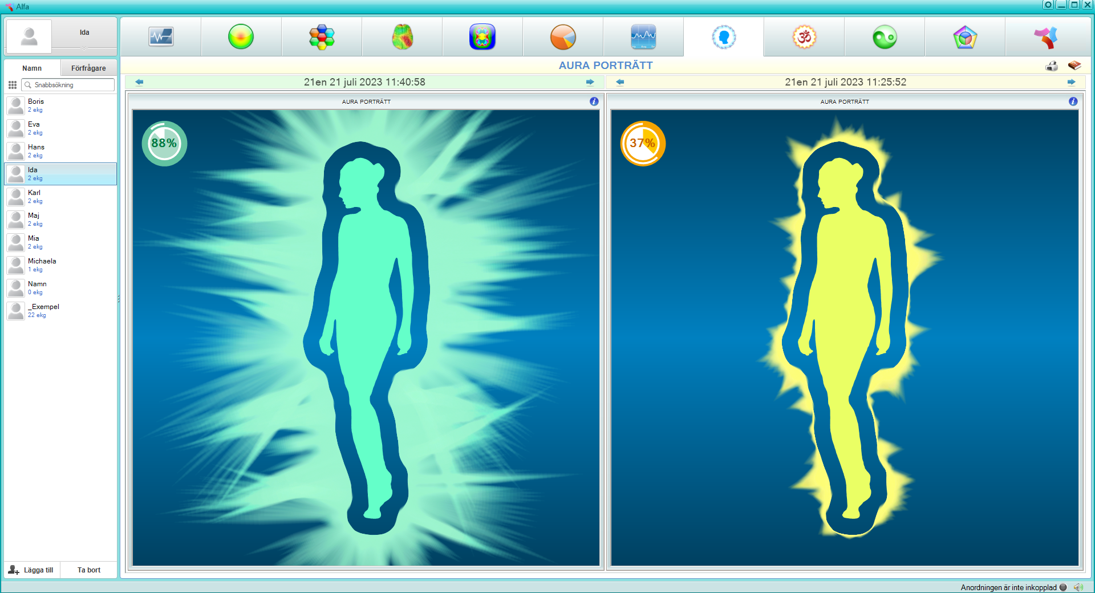Click 'Anordningen är inte inkopplad' status text

(x=1008, y=587)
